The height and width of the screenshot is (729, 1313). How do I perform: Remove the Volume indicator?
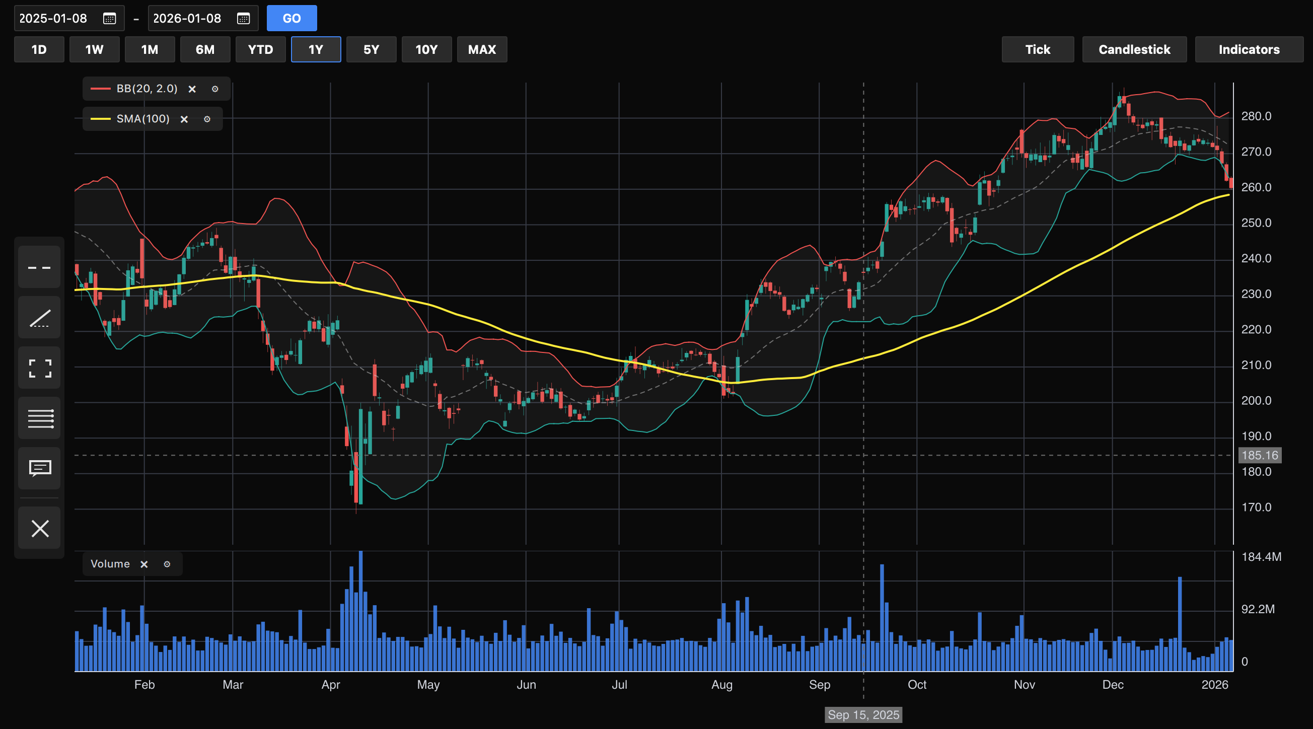click(144, 564)
